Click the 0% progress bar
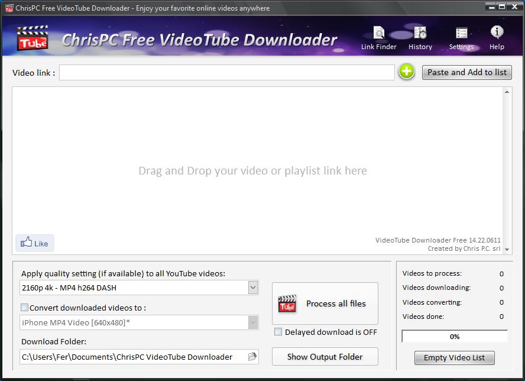The height and width of the screenshot is (381, 525). tap(455, 336)
